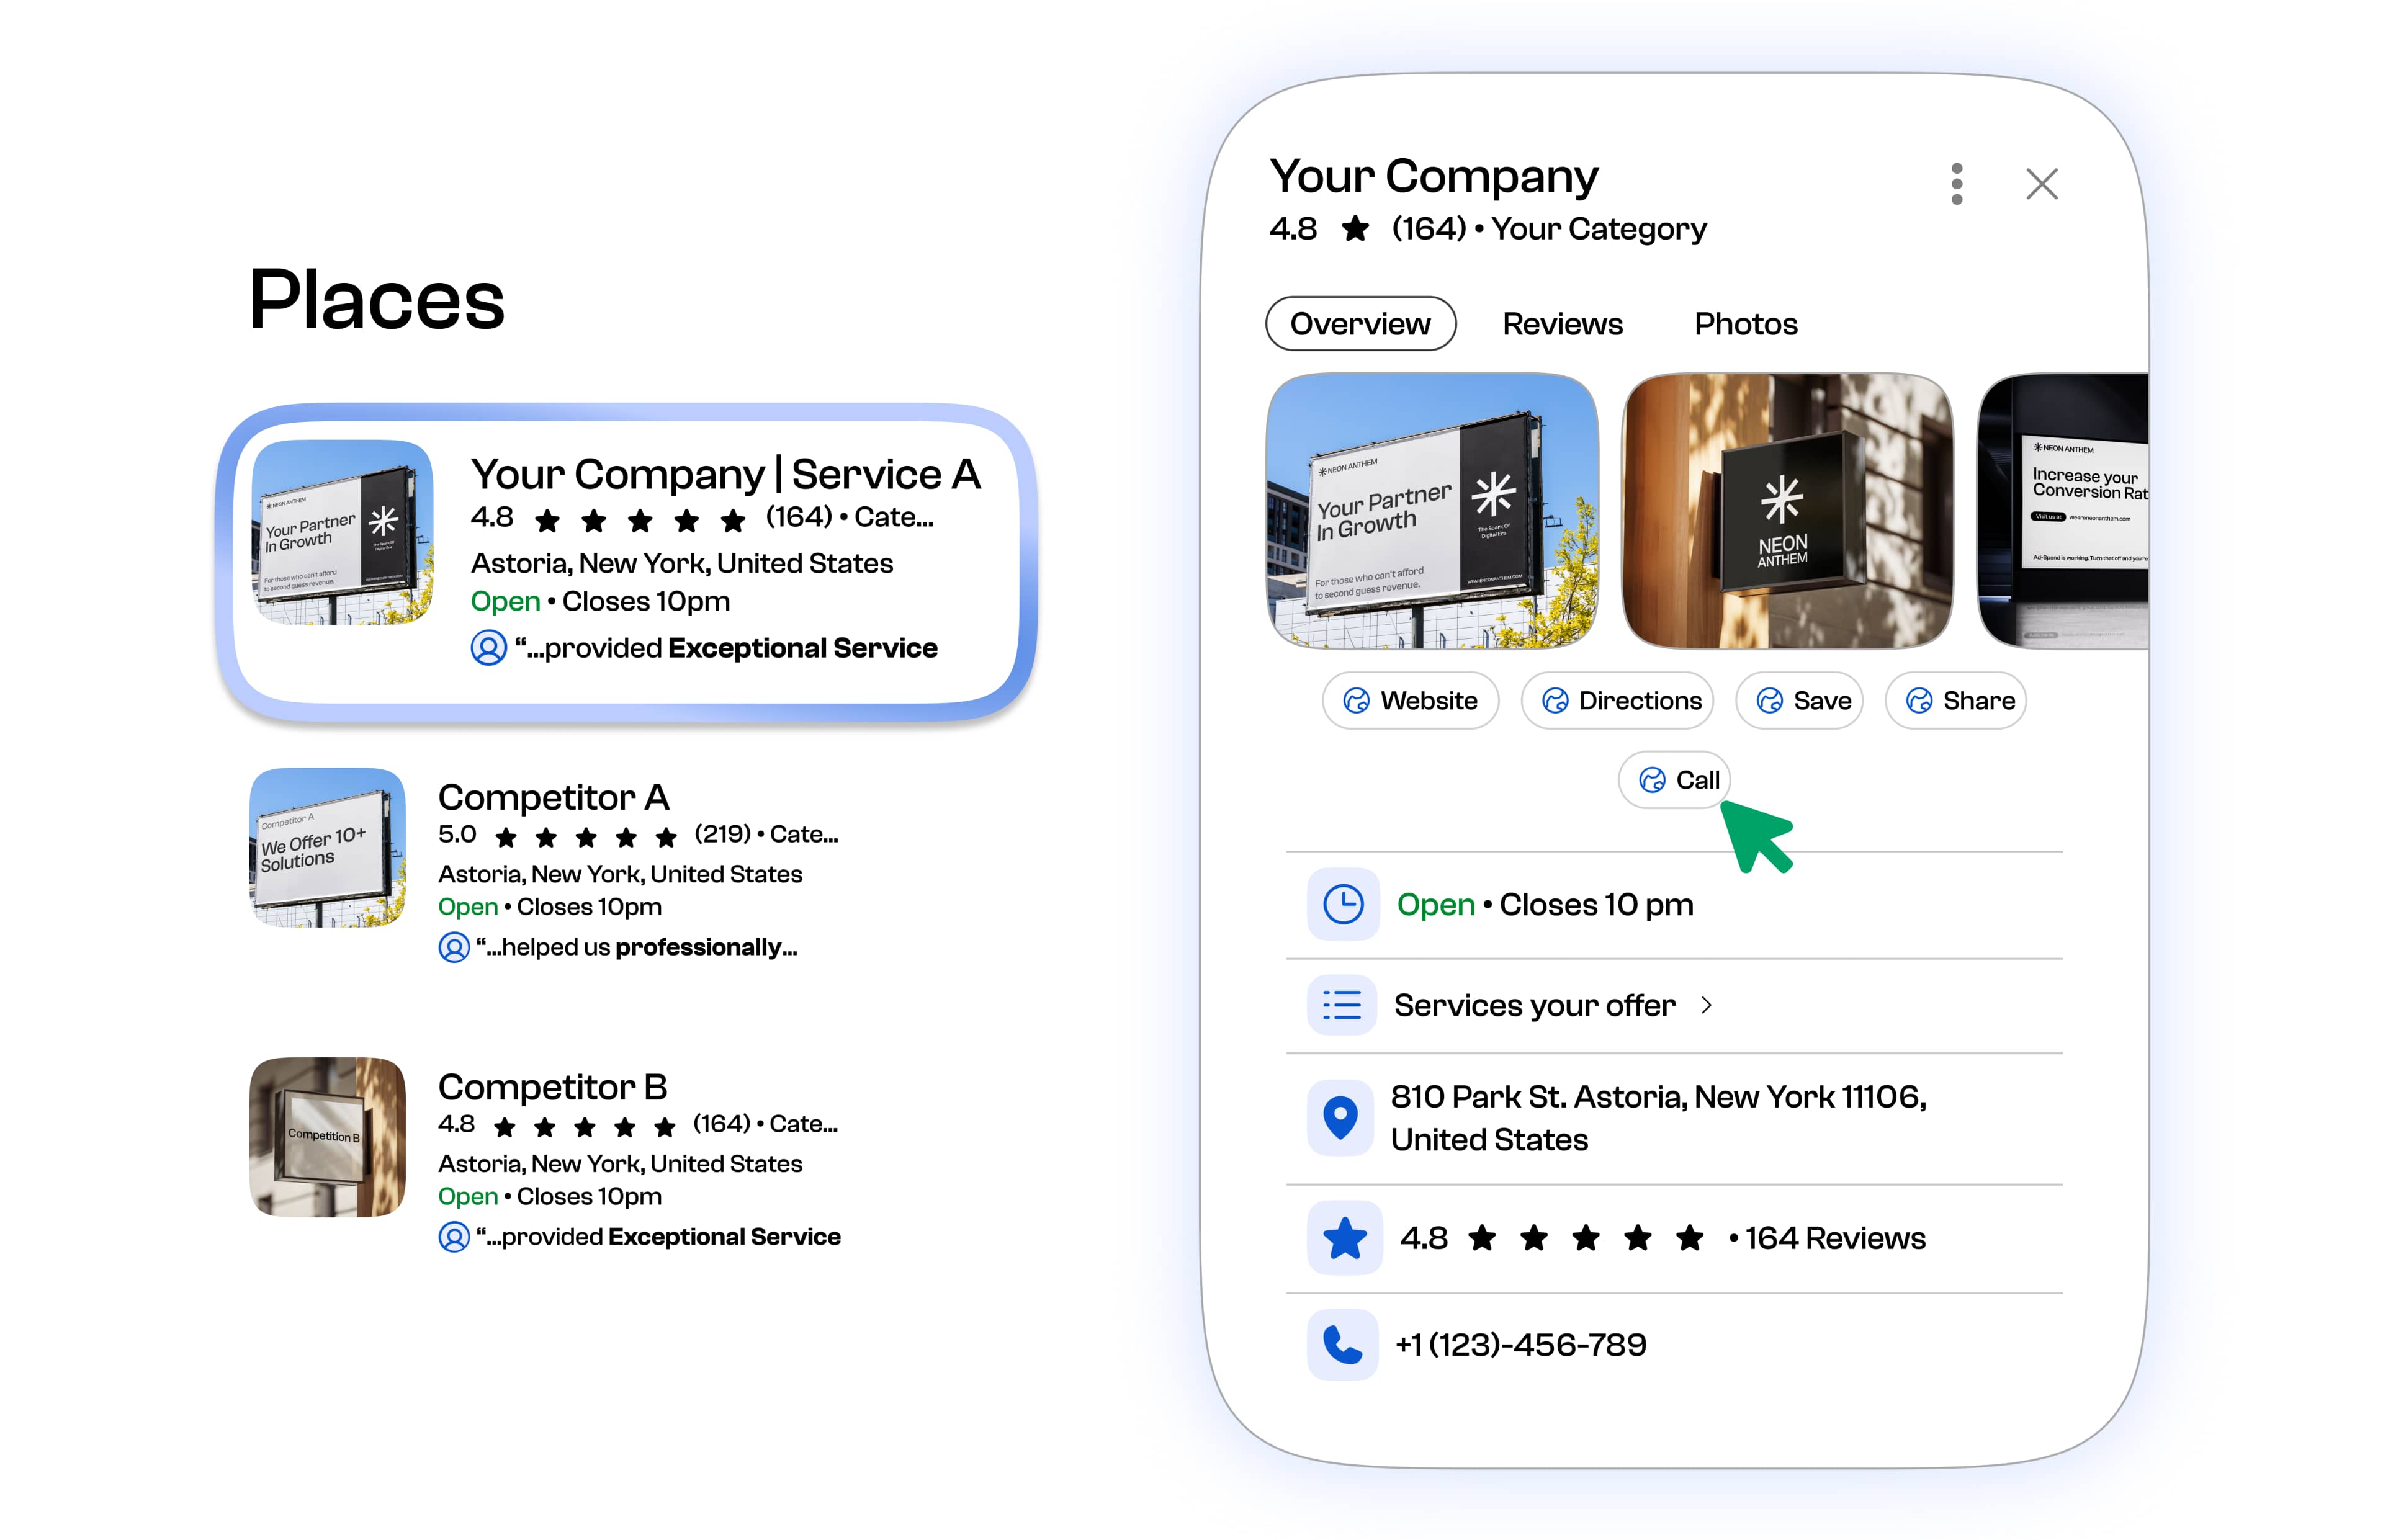Click the globe icon on the Website button
Viewport: 2383px width, 1540px height.
(1356, 701)
